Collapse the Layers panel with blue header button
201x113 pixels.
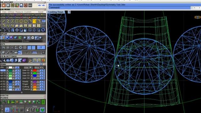tap(41, 64)
